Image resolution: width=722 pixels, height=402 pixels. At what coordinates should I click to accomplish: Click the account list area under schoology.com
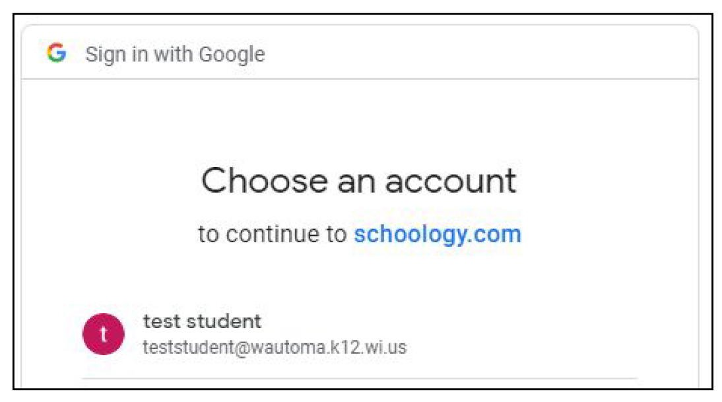(x=264, y=333)
